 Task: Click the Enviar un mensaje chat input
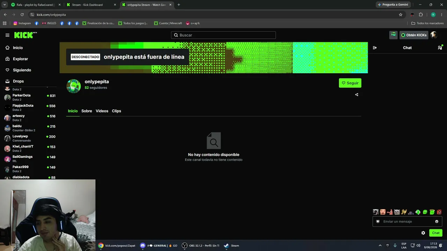(x=407, y=221)
